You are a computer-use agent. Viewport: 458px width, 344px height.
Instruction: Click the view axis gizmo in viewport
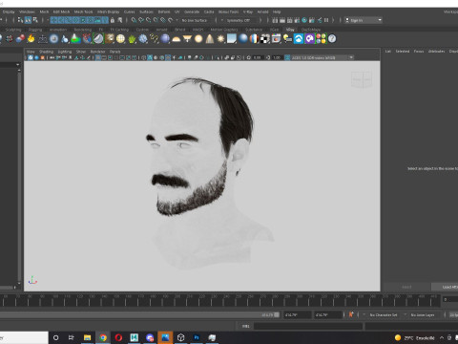coord(32,280)
